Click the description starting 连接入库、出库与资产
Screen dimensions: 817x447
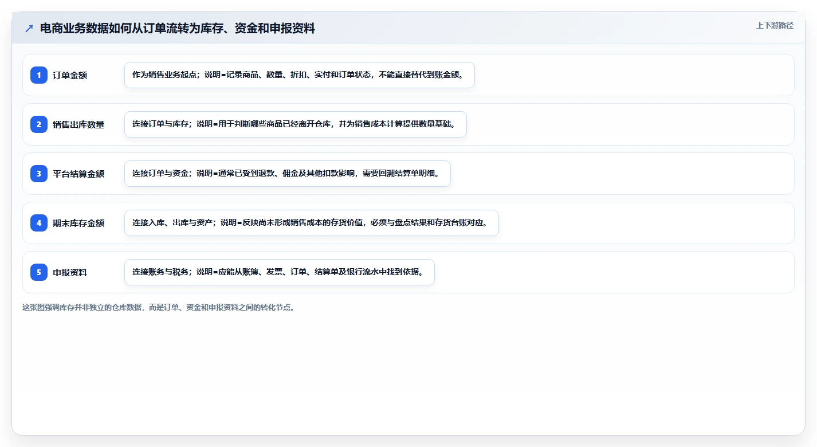point(312,223)
